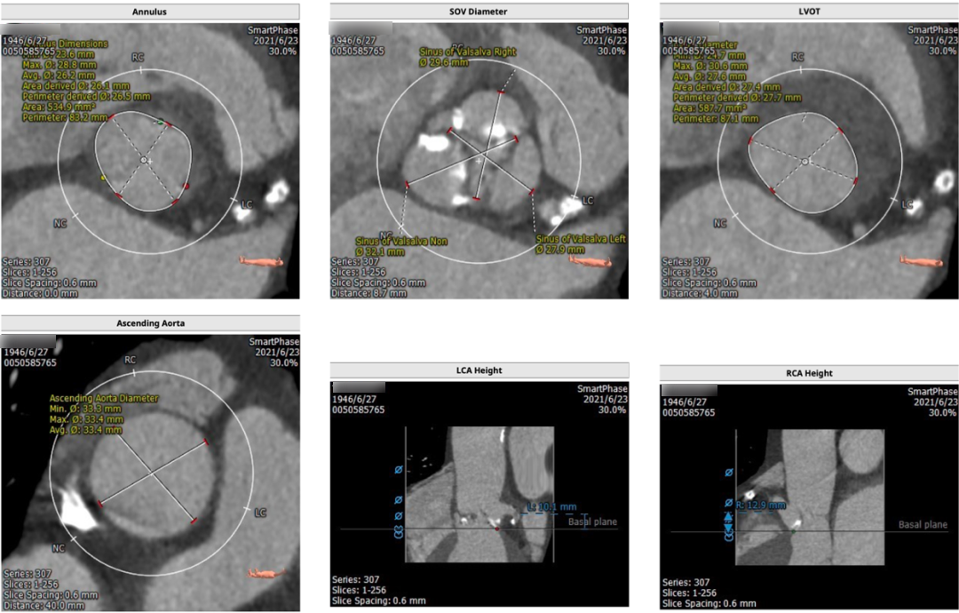Click the orientation figure in SOV Diameter view

point(589,260)
